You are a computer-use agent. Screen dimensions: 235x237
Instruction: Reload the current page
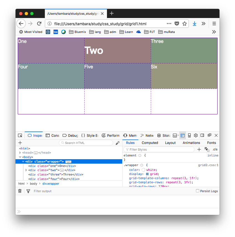point(39,24)
